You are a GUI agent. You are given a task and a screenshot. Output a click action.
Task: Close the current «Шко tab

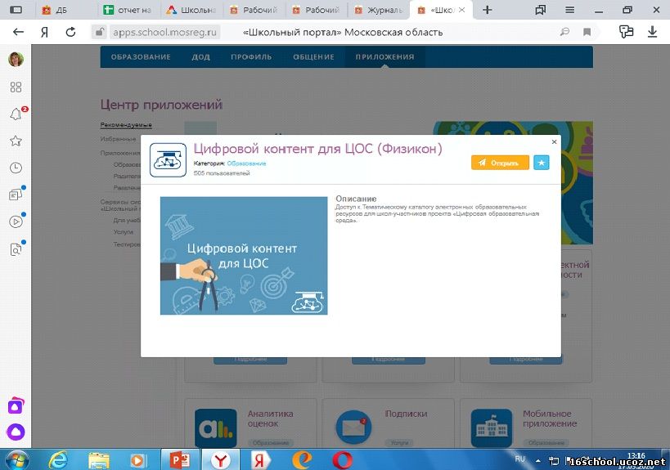[461, 10]
